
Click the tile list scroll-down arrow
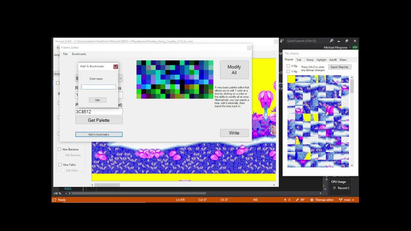coord(352,166)
